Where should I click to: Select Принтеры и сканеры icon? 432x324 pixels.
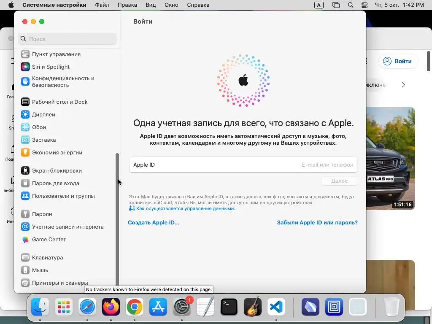click(25, 283)
